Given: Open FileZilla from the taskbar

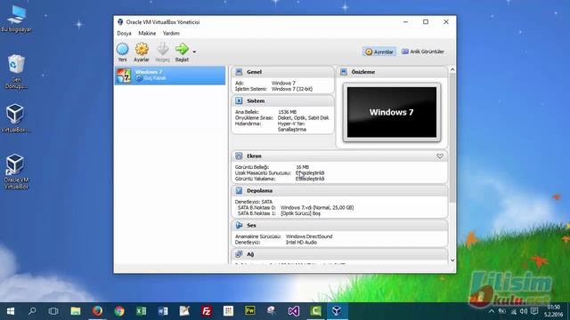Looking at the screenshot, I should (x=207, y=311).
